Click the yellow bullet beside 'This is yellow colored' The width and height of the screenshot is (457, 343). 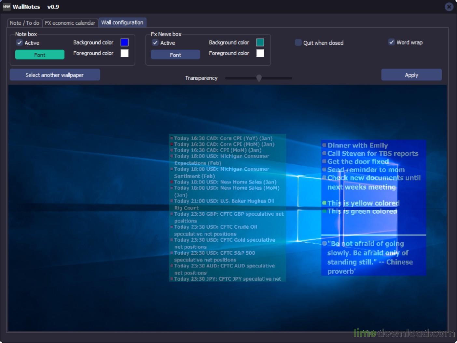(x=324, y=202)
